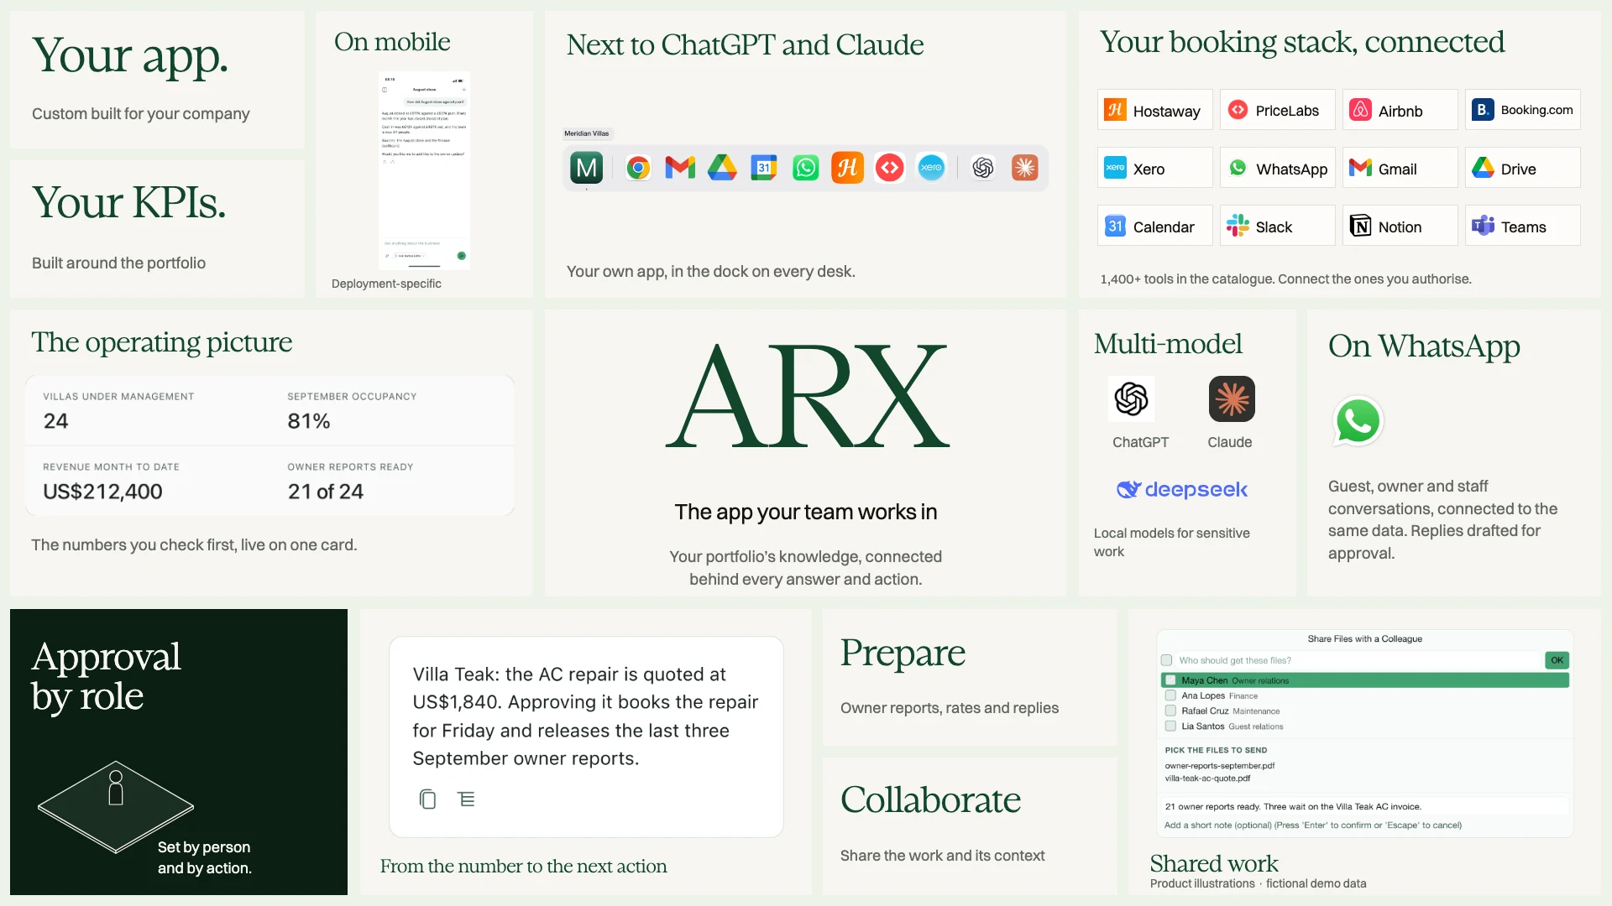Click the list icon under the Villa Teak message
This screenshot has width=1612, height=906.
coord(467,799)
